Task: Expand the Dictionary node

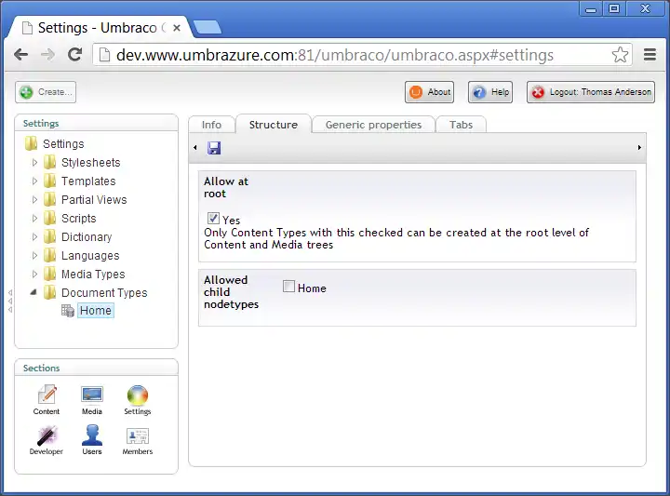Action: click(35, 236)
